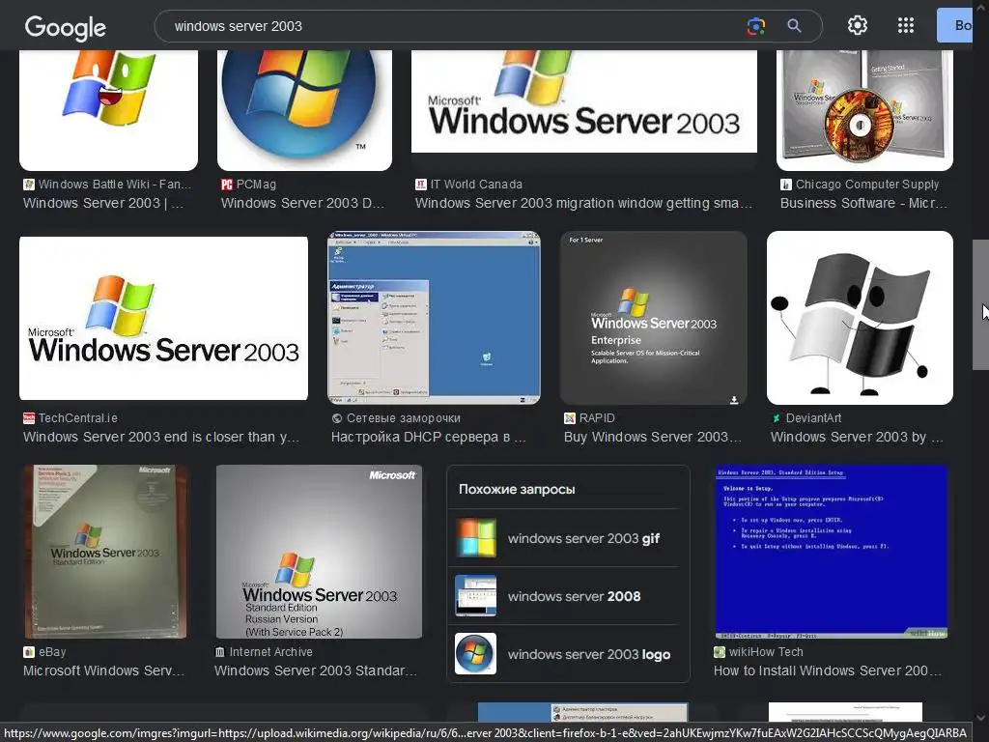Click the DeviantArt favicon
Screen dimensions: 989x742
coord(777,417)
